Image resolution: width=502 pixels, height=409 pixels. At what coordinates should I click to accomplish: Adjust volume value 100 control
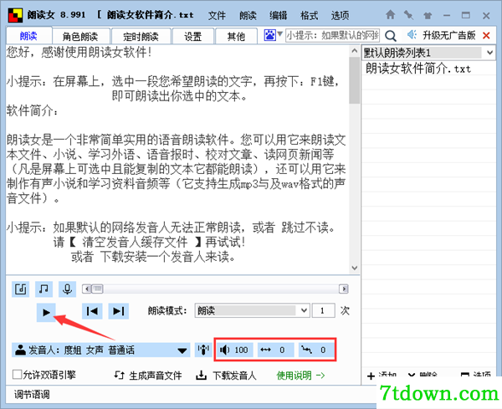(234, 350)
